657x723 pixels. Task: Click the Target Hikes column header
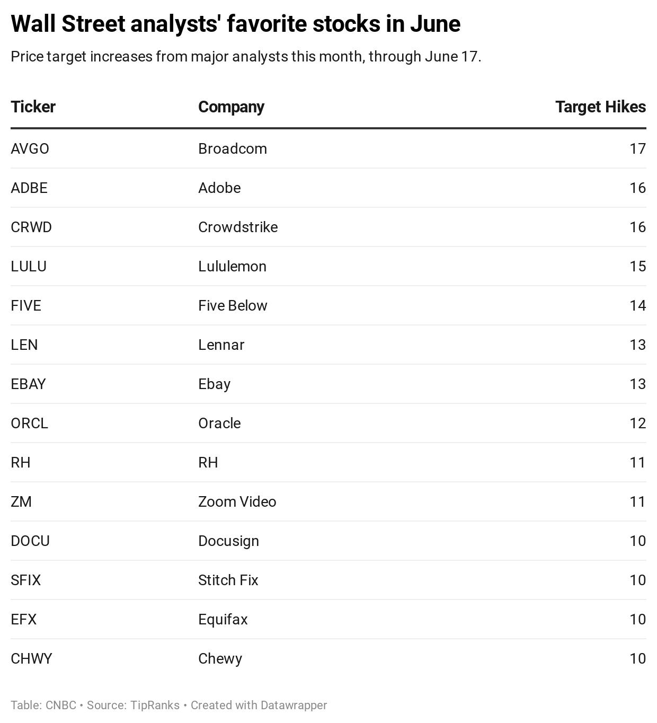coord(600,107)
